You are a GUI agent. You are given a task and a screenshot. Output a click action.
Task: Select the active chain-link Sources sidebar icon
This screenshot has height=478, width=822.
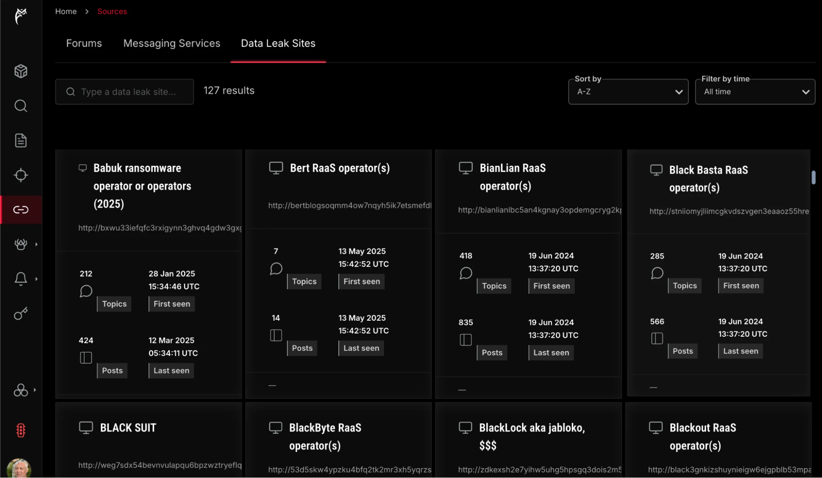pos(21,210)
